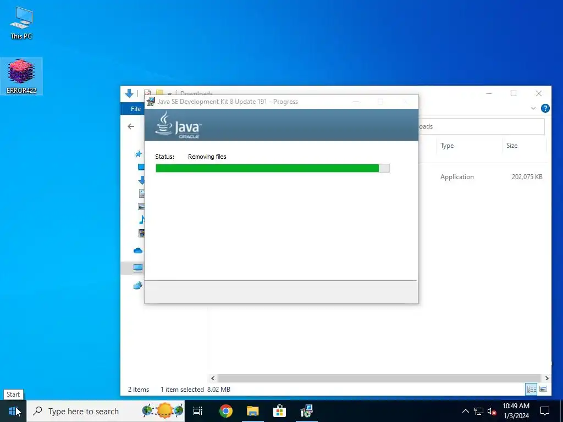Click the left arrow of horizontal scrollbar

(x=213, y=378)
